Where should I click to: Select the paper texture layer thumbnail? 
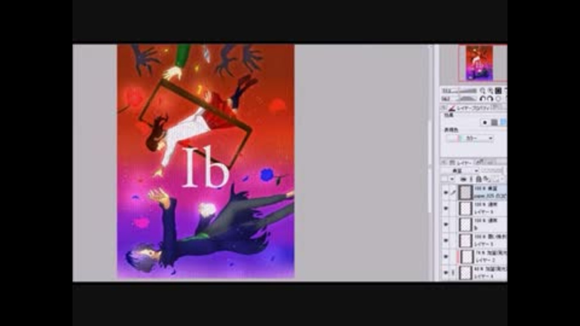(x=465, y=192)
